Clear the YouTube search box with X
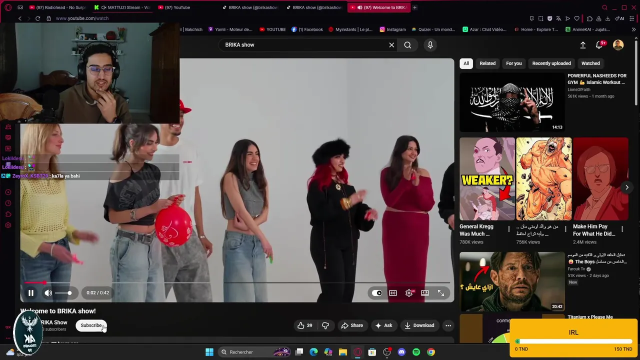 click(391, 45)
